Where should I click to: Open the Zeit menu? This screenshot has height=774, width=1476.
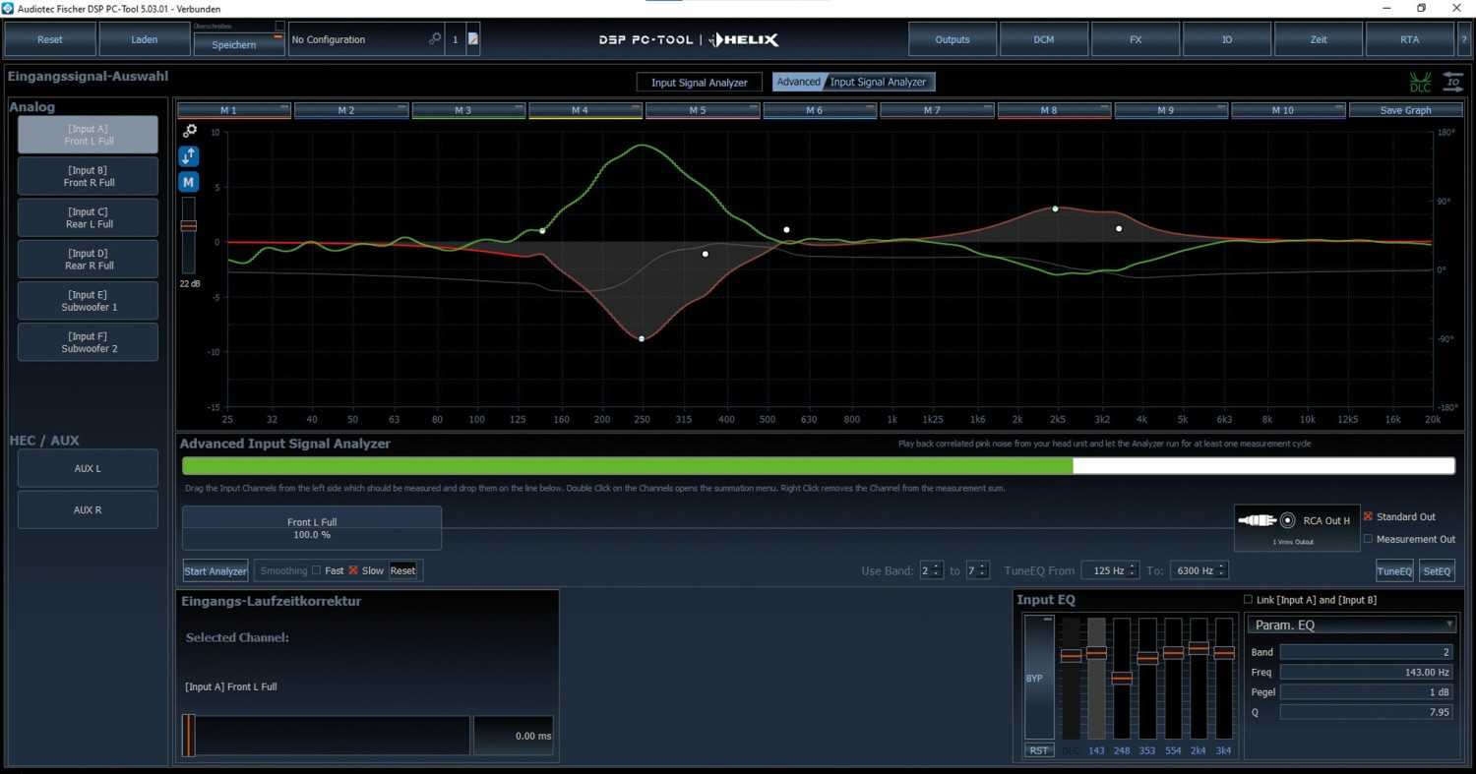click(1319, 39)
